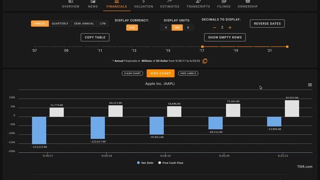
Task: Click the Show Empty Rows button
Action: coord(225,37)
